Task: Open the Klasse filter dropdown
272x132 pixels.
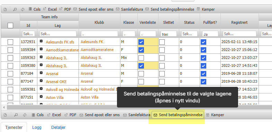Action: point(129,34)
